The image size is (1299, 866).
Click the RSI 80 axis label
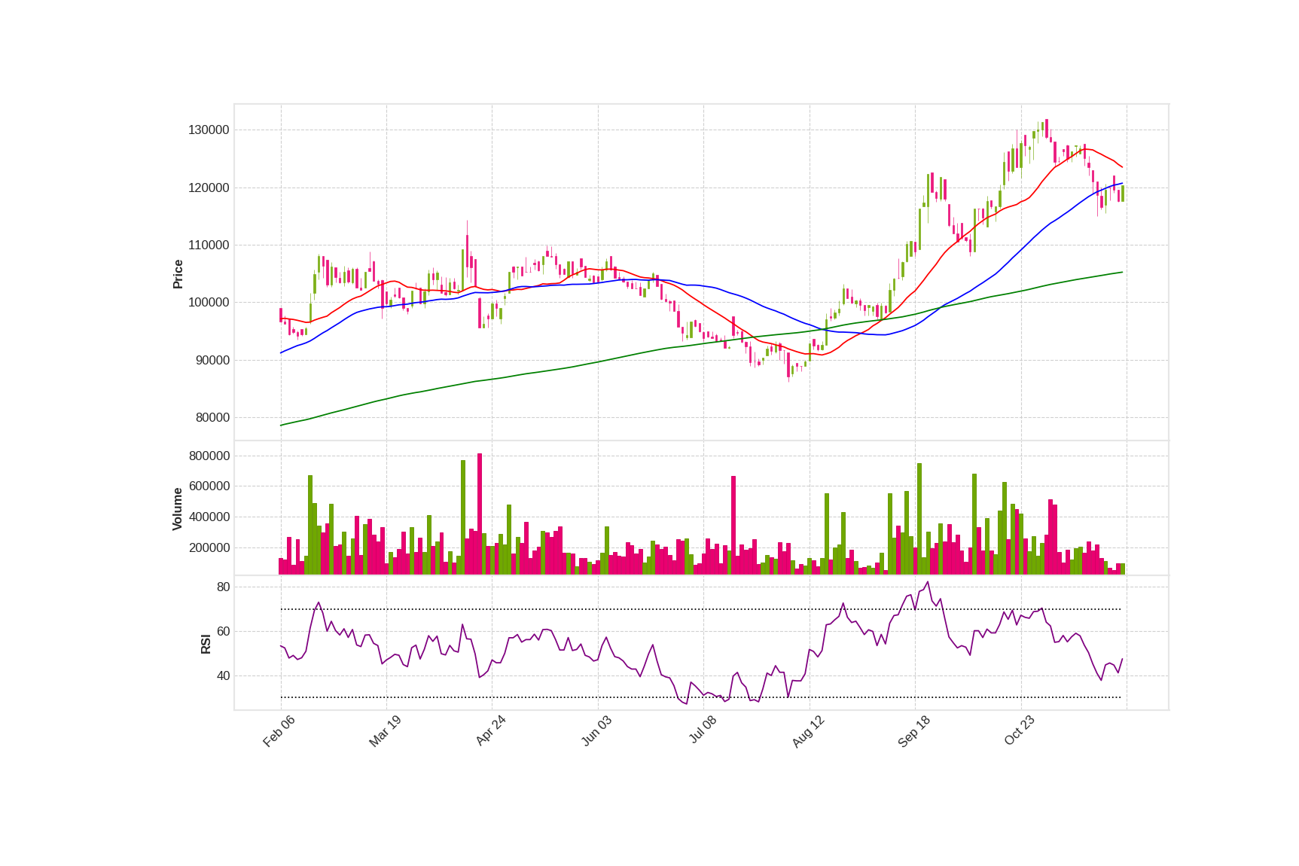pos(224,587)
